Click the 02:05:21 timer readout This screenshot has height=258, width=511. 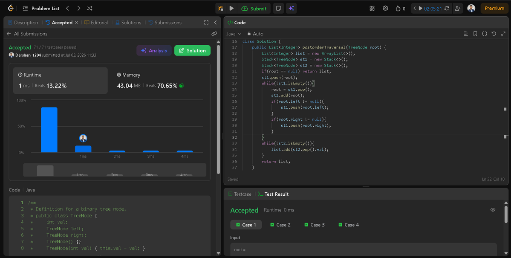click(433, 9)
